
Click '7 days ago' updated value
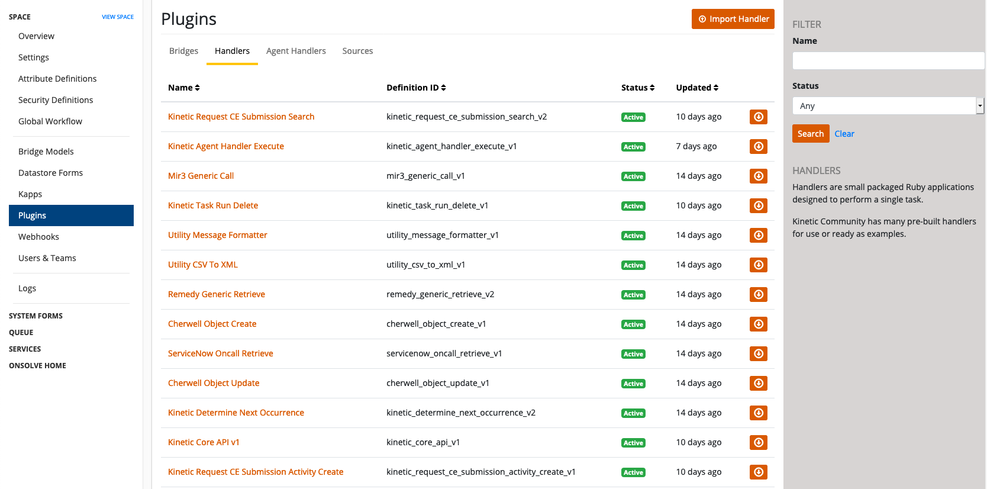(x=696, y=146)
